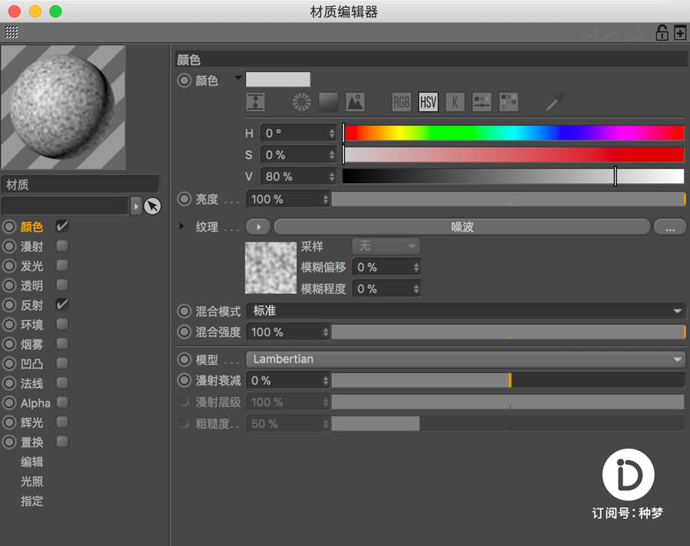Click the lock icon at top right
Image resolution: width=690 pixels, height=546 pixels.
[x=661, y=32]
